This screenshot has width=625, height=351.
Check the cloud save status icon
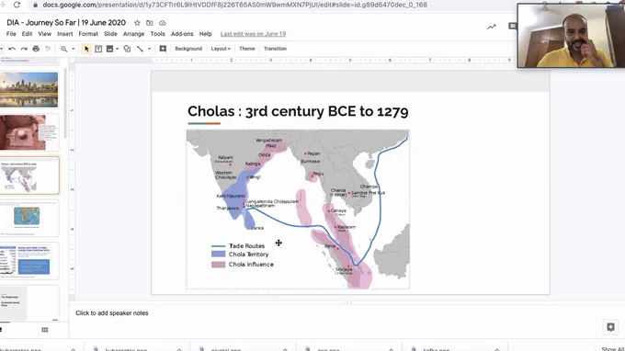pyautogui.click(x=163, y=23)
